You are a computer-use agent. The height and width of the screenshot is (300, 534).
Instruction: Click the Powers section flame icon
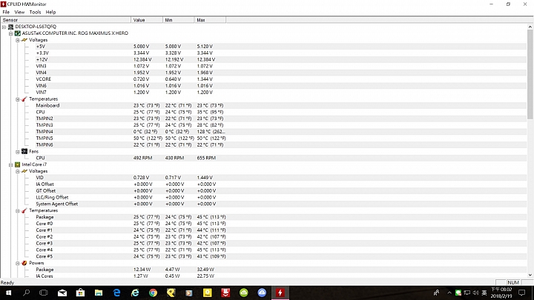pyautogui.click(x=24, y=263)
